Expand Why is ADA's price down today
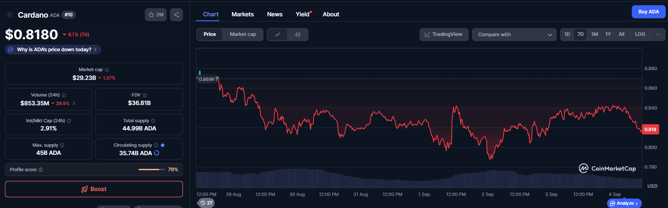The width and height of the screenshot is (668, 208). tap(53, 50)
